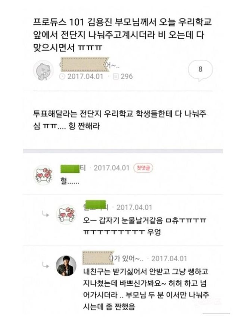Select the post date 2017.04.01 under title

point(85,77)
